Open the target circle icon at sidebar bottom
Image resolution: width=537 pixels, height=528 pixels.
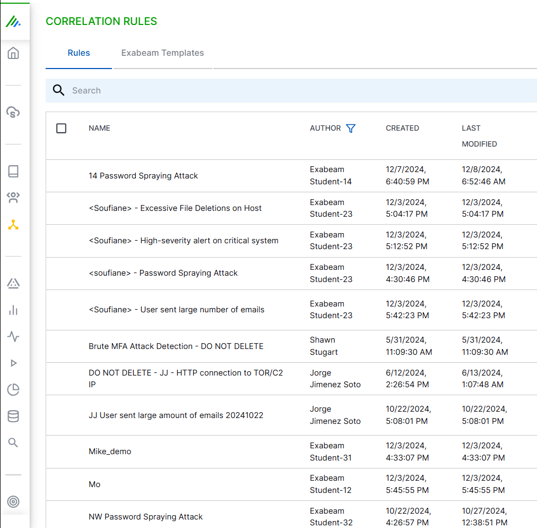point(13,501)
